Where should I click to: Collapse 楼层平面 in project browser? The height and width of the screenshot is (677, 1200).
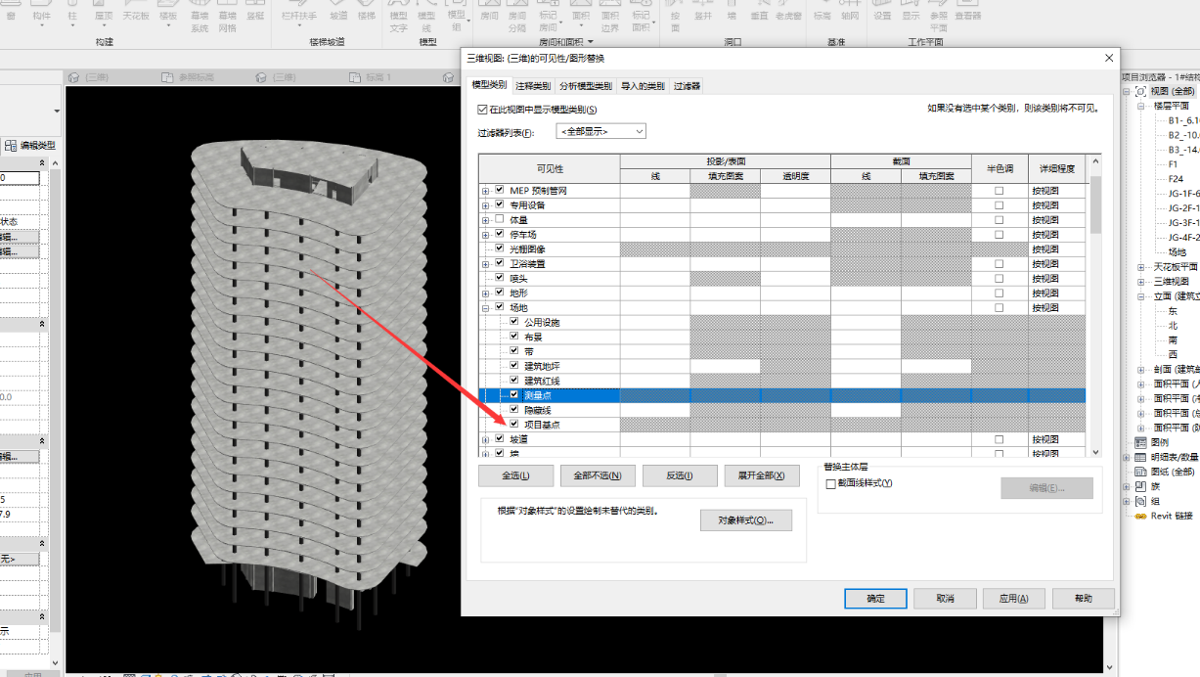[x=1140, y=106]
